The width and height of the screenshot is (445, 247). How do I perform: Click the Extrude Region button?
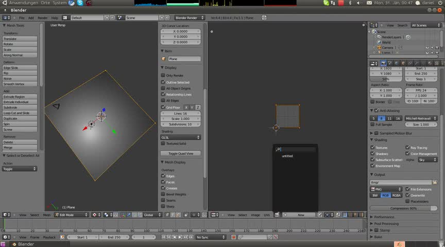coord(21,97)
